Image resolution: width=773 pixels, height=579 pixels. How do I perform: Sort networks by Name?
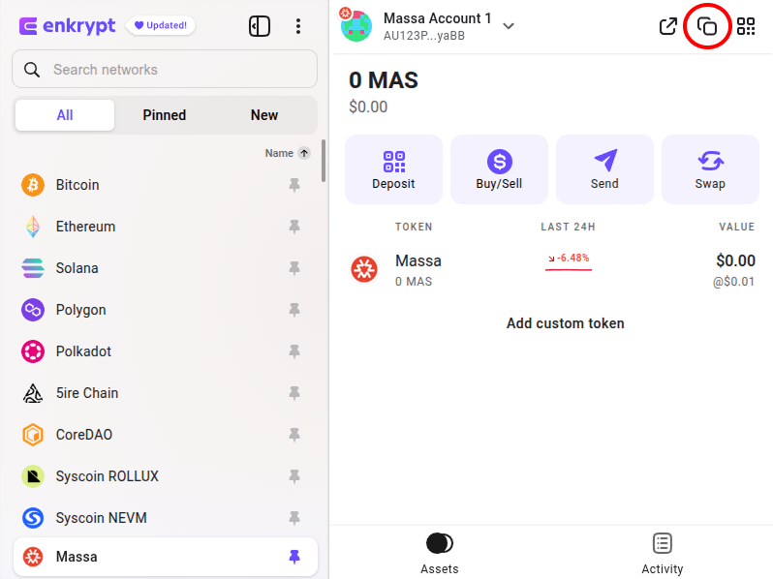279,153
